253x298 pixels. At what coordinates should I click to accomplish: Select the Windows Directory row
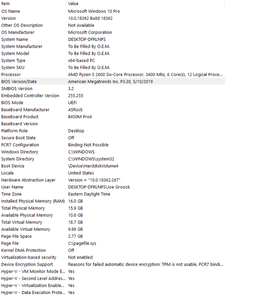click(113, 152)
